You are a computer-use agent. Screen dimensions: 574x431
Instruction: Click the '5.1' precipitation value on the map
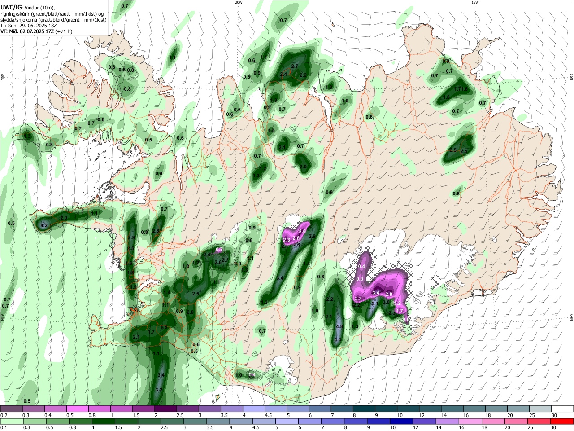tap(375, 304)
